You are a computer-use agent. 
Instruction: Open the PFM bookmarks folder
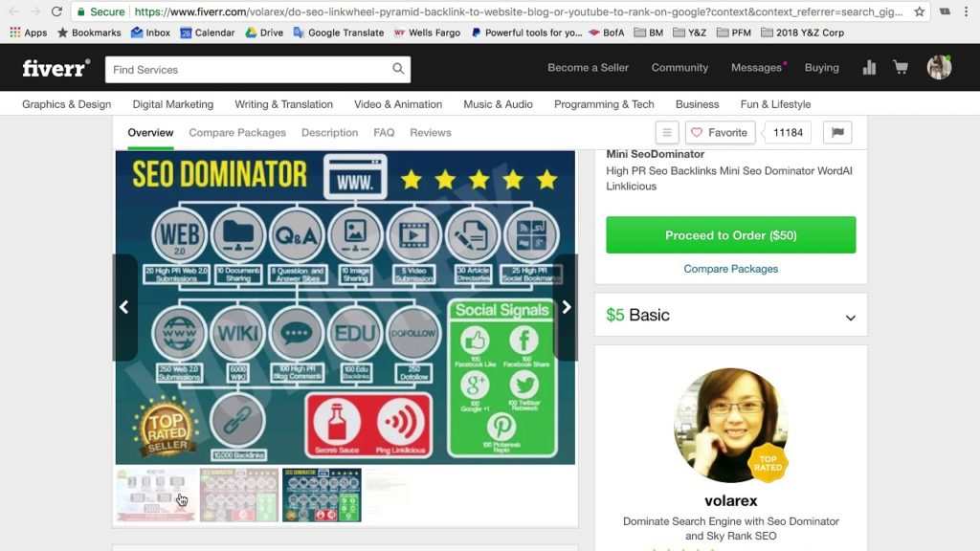[734, 33]
